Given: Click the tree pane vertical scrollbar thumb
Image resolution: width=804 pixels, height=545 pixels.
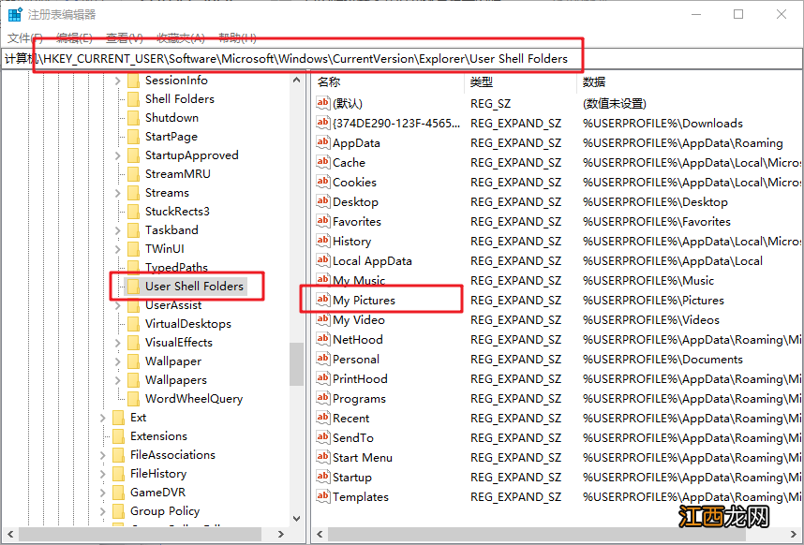Looking at the screenshot, I should pyautogui.click(x=296, y=364).
